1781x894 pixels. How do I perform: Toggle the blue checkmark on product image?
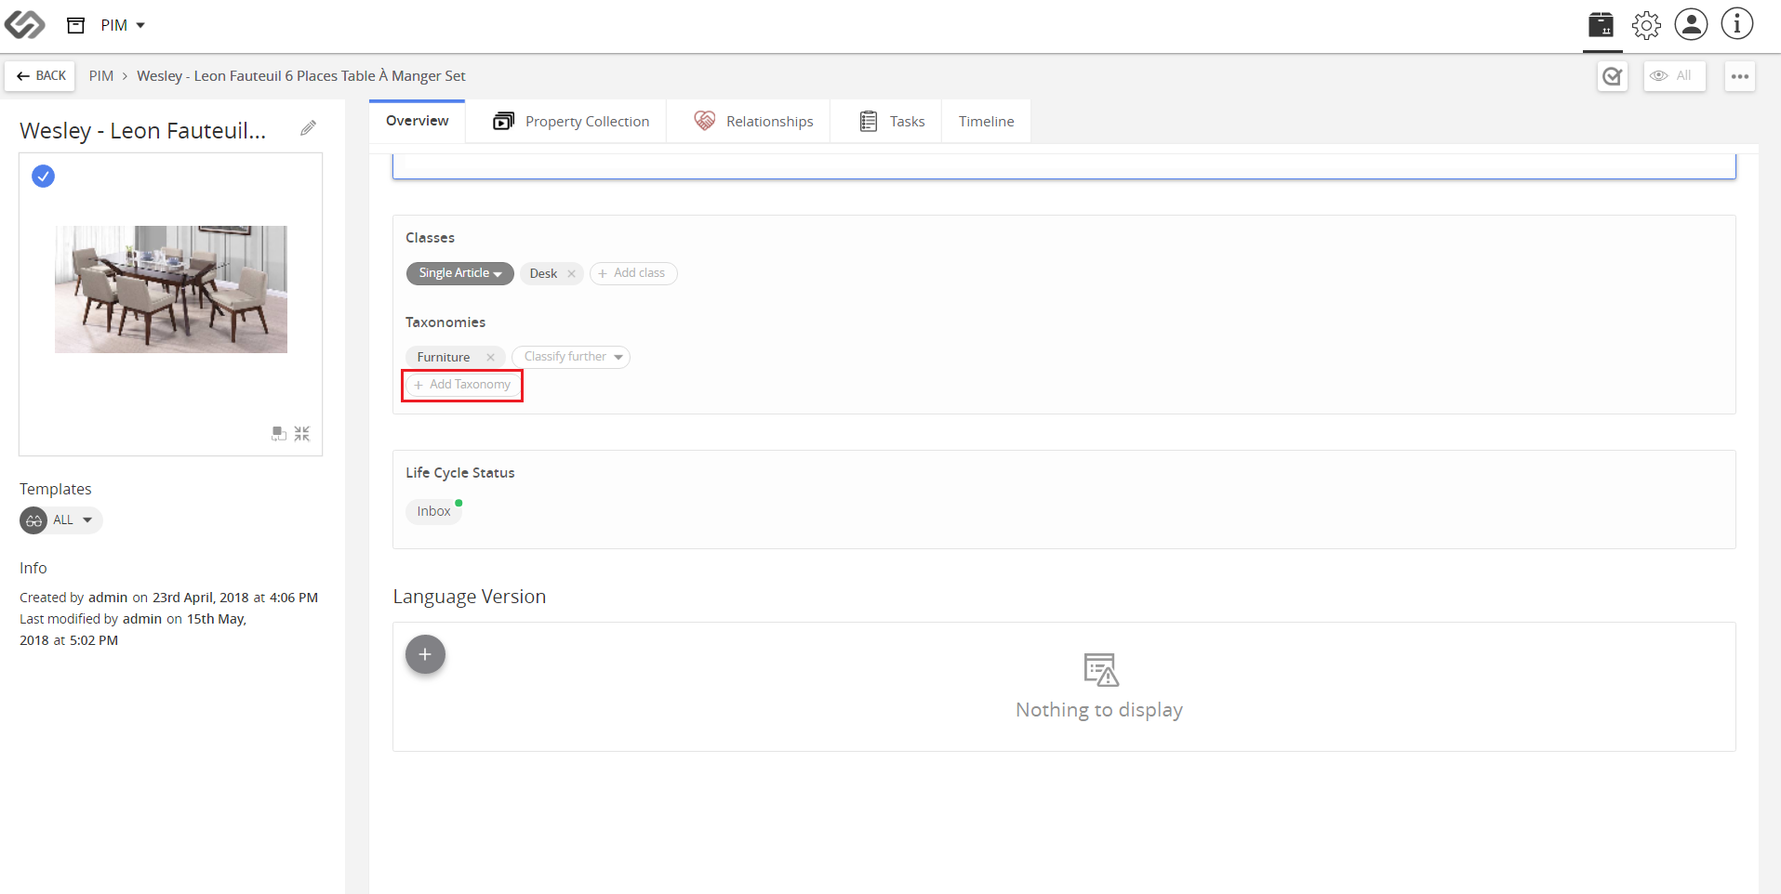pos(43,176)
